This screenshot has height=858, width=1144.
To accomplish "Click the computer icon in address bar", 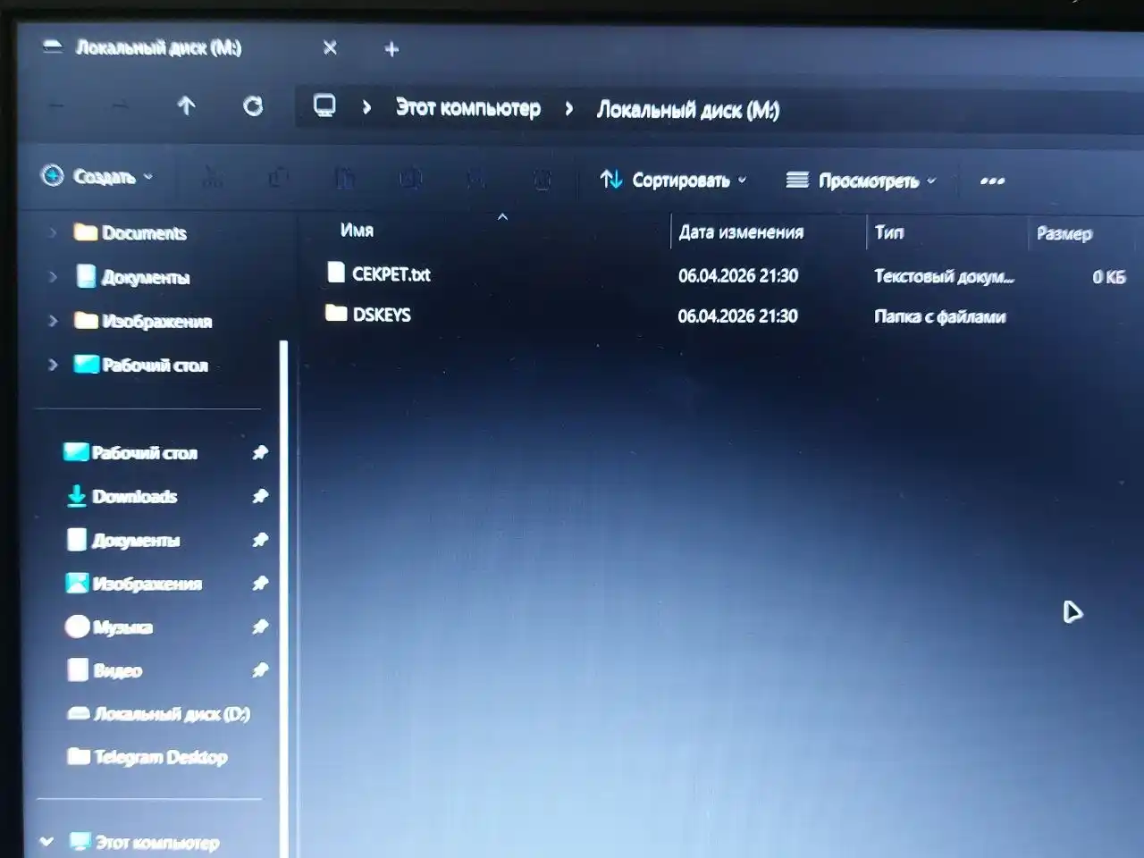I will [x=324, y=106].
